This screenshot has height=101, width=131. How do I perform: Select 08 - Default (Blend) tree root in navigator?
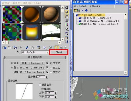[x=91, y=15]
